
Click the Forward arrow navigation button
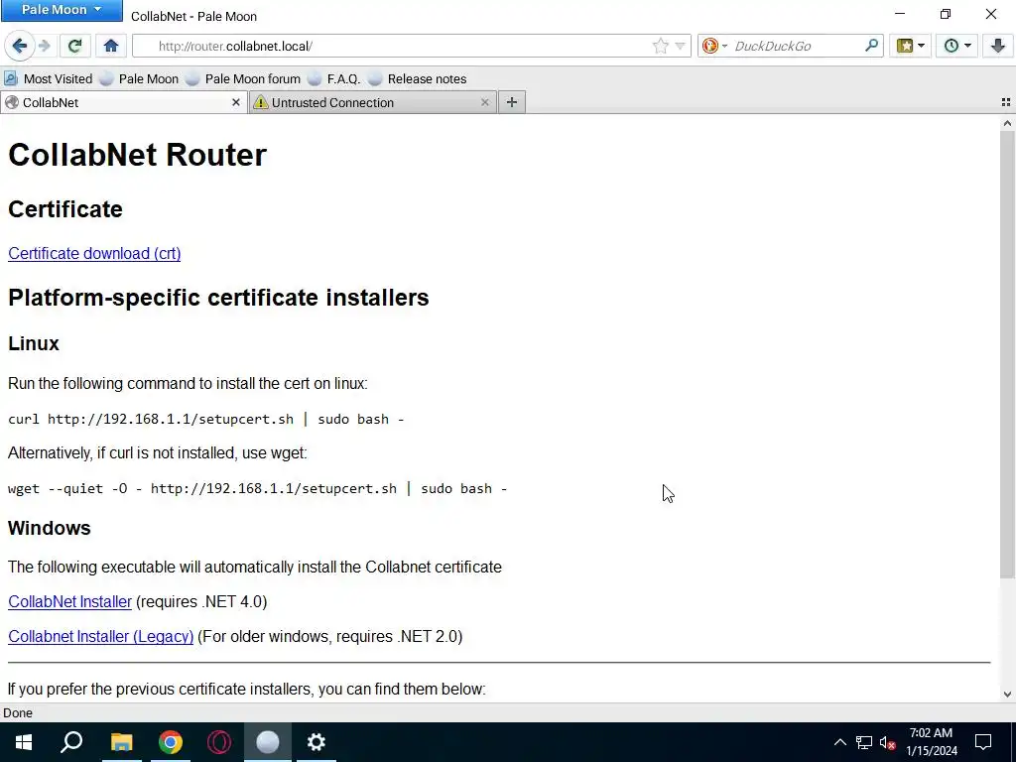coord(45,46)
